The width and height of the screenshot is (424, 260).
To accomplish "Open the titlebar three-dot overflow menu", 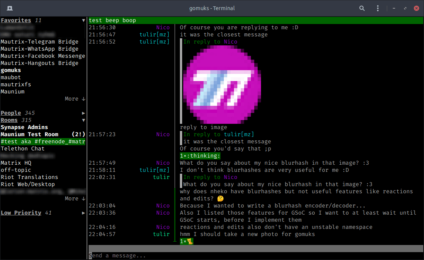I will point(377,8).
